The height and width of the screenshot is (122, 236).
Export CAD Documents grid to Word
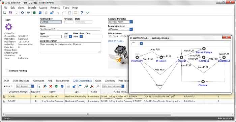62,86
